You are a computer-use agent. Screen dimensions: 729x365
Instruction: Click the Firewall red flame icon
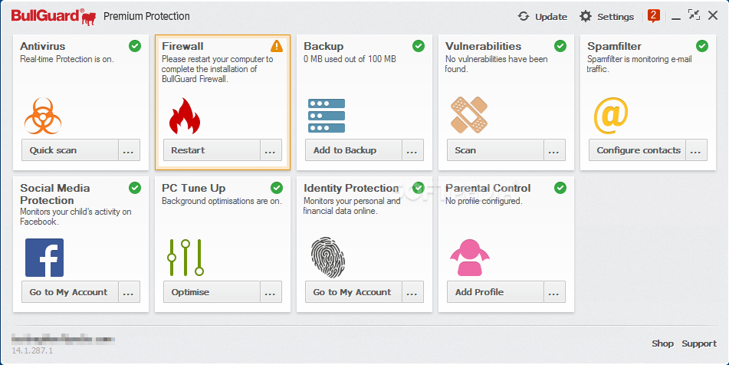point(185,116)
